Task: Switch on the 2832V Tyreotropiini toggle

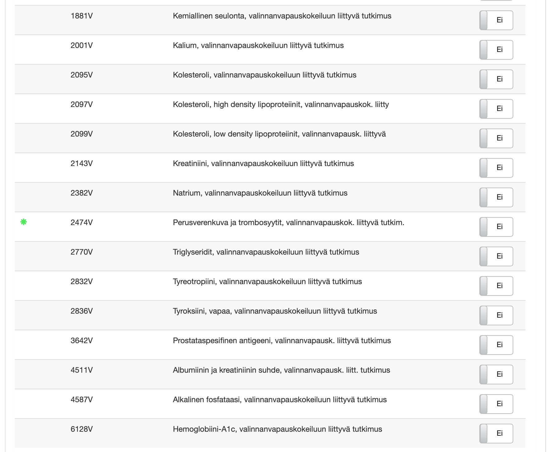Action: 496,286
